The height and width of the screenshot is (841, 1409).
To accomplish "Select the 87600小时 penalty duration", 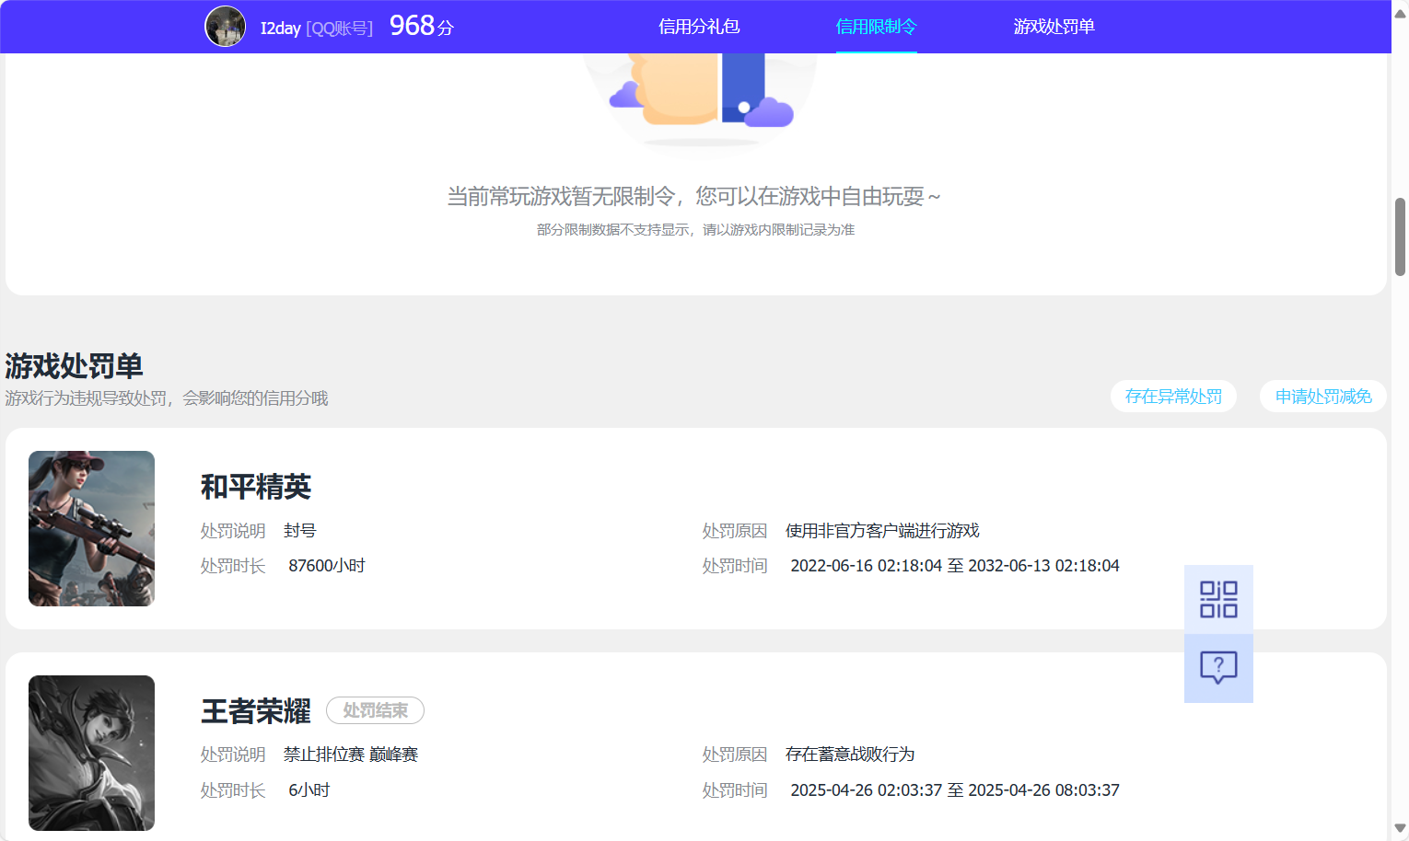I will 327,566.
